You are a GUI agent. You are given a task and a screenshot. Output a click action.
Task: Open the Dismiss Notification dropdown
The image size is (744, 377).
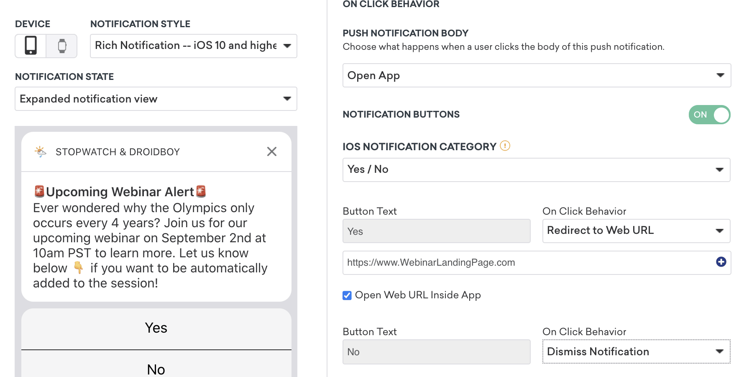pos(636,351)
